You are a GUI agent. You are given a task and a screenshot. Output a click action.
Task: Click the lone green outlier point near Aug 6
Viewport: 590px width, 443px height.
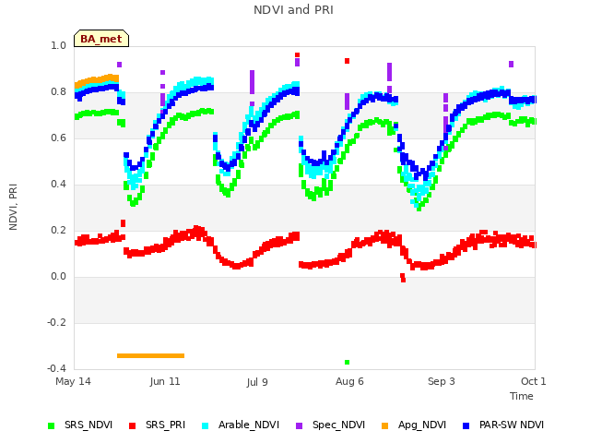click(347, 363)
